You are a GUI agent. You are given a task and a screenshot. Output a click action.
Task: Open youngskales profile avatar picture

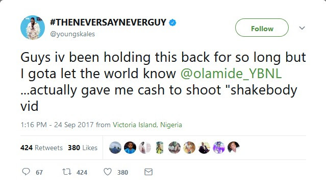[x=33, y=28]
